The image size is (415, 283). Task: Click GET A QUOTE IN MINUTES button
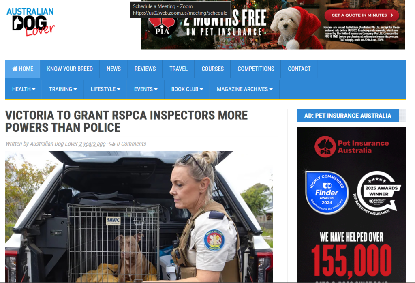point(362,15)
